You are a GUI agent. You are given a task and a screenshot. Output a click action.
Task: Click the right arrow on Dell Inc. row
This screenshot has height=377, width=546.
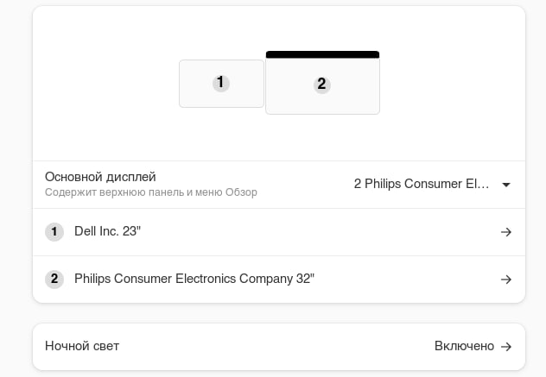[506, 232]
